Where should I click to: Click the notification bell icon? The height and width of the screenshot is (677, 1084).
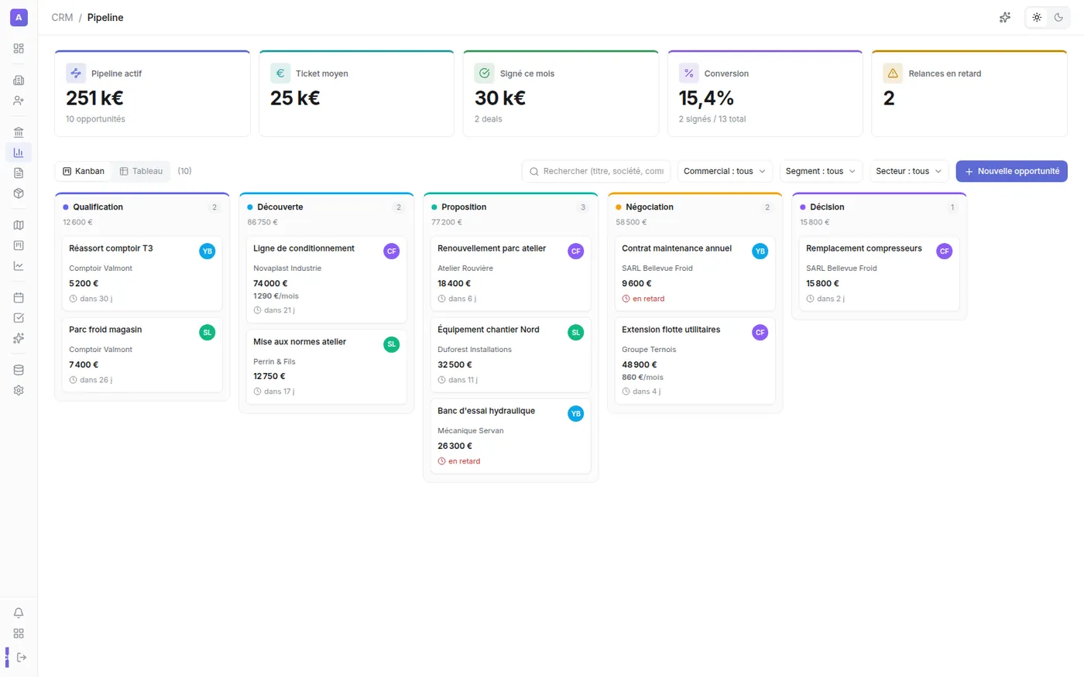(19, 613)
